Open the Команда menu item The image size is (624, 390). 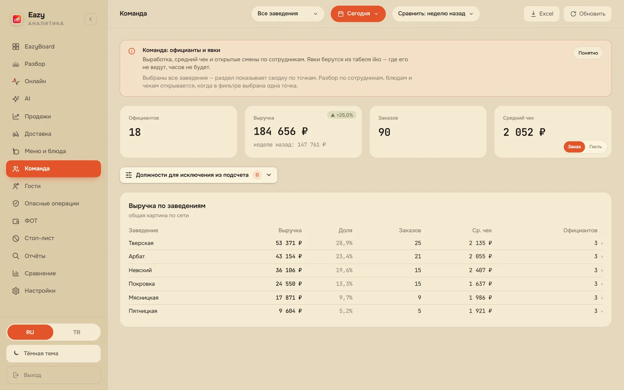pyautogui.click(x=53, y=169)
